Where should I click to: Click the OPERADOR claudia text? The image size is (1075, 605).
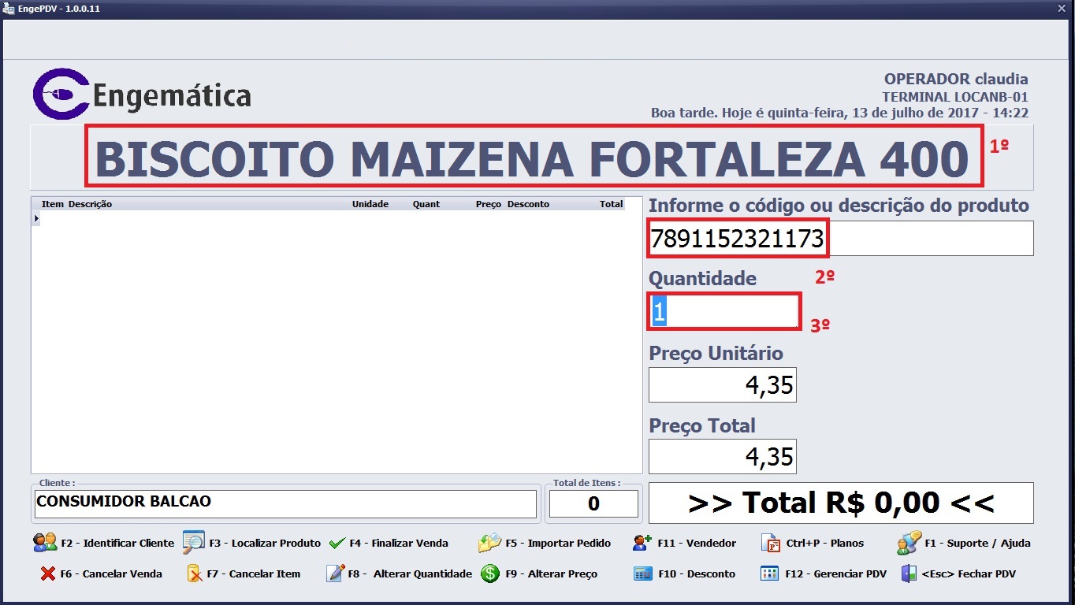[956, 79]
